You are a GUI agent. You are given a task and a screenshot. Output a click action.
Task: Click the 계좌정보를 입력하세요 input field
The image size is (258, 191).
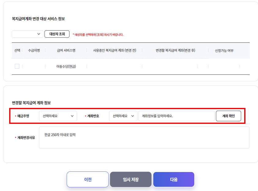(176, 116)
